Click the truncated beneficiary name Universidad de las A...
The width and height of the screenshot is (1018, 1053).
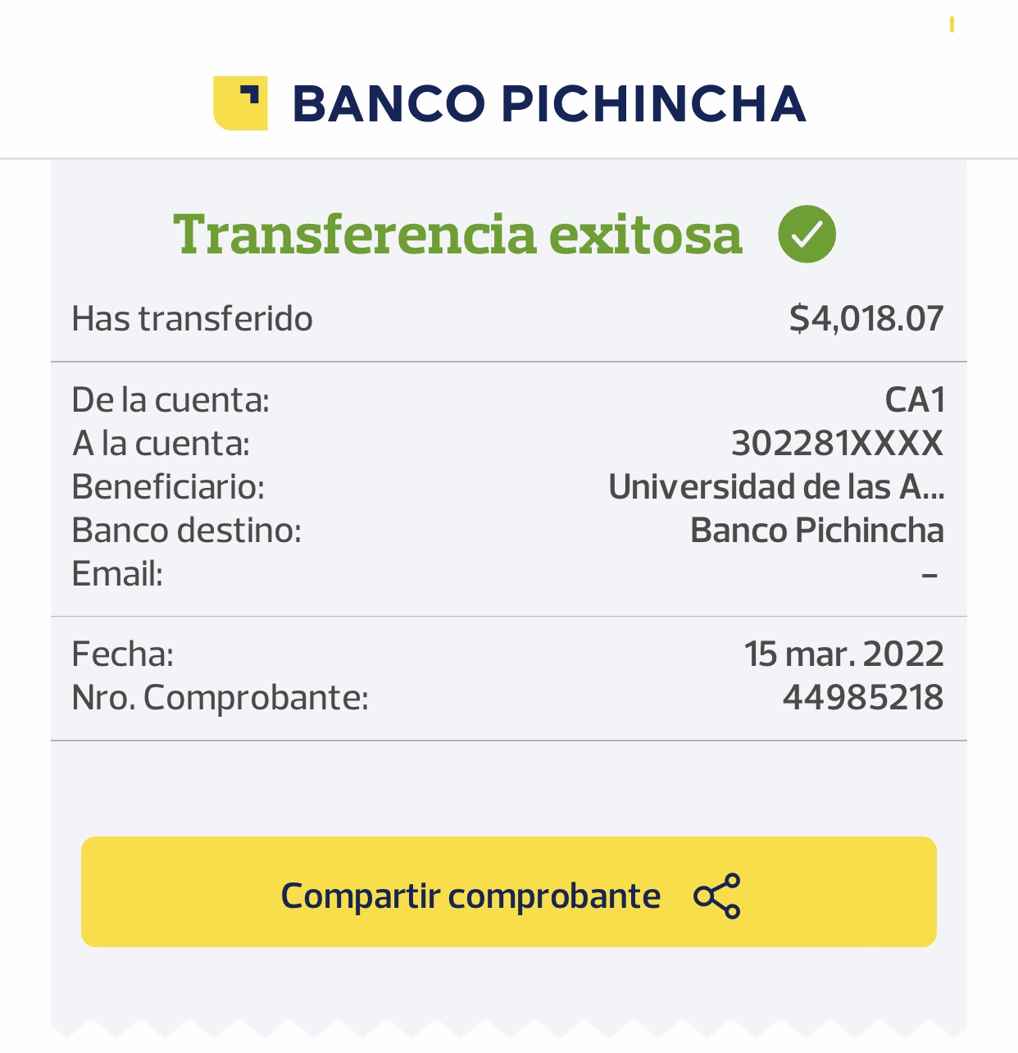776,487
